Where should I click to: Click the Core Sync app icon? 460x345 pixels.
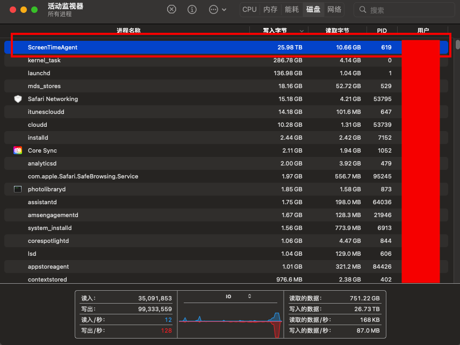(x=18, y=150)
